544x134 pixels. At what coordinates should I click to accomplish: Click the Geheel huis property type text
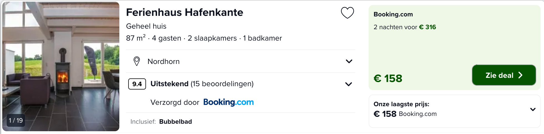[146, 26]
